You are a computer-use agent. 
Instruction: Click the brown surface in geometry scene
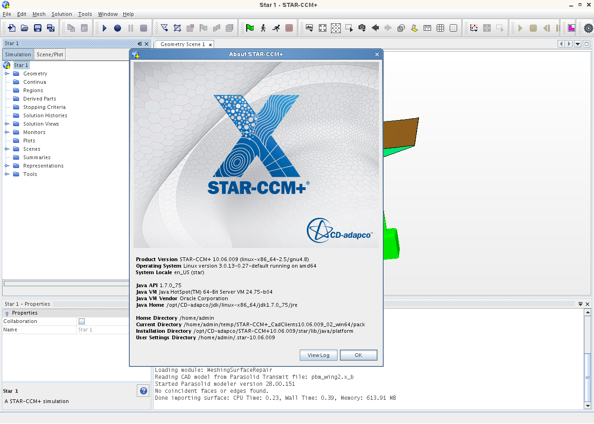(400, 134)
